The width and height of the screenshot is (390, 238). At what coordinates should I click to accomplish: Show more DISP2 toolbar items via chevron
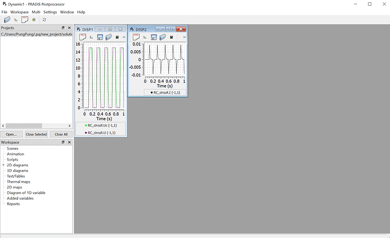pos(184,37)
